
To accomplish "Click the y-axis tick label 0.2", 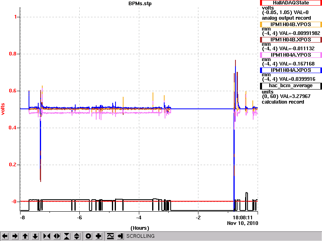I will pos(13,165).
